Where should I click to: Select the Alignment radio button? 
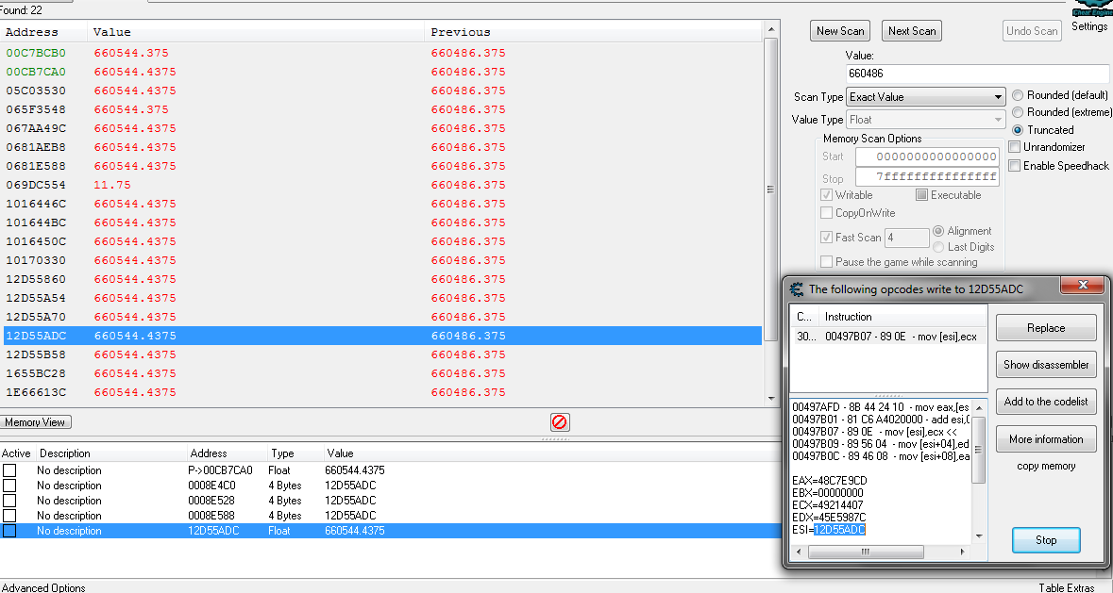[938, 231]
